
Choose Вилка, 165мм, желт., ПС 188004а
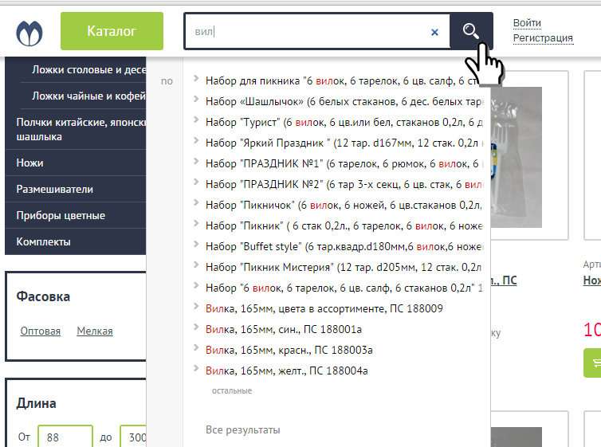[287, 371]
